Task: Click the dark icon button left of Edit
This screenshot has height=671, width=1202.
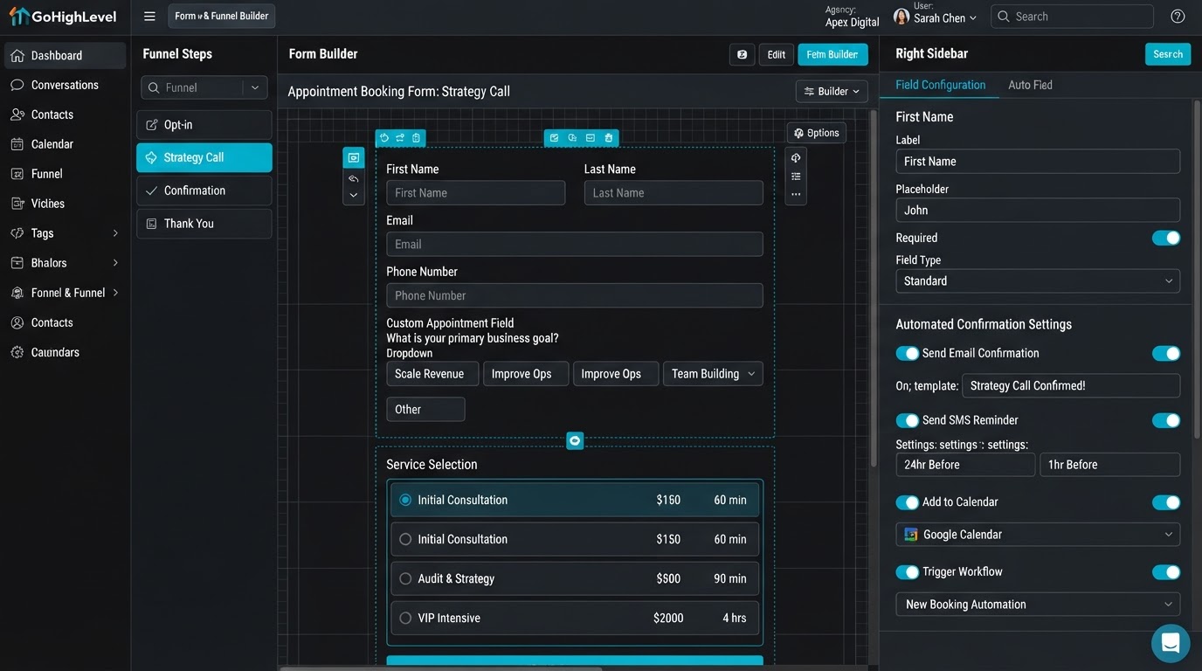Action: tap(742, 54)
